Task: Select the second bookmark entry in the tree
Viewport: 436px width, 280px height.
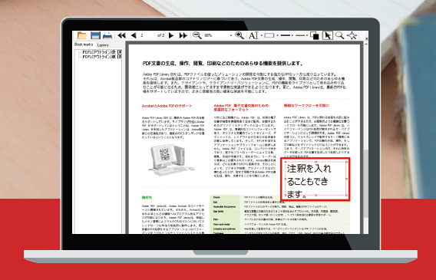Action: pos(102,57)
